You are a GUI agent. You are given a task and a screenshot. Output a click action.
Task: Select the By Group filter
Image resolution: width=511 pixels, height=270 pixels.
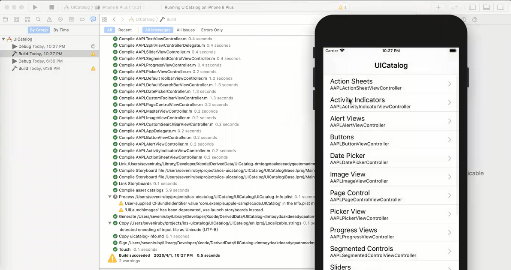click(x=39, y=30)
